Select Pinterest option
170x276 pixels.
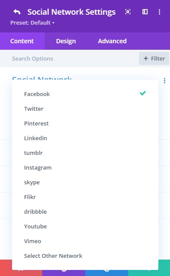[x=85, y=123]
